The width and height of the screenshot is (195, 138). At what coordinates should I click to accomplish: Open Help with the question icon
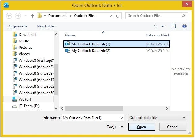tap(184, 26)
